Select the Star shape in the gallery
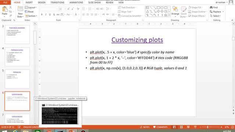 [166, 15]
